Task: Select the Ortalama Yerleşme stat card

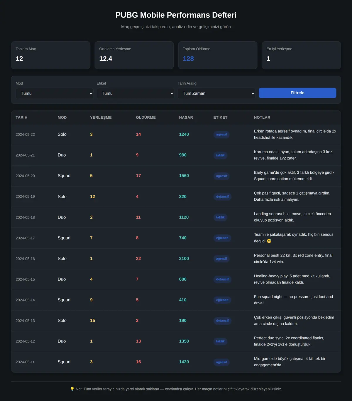Action: pyautogui.click(x=134, y=55)
